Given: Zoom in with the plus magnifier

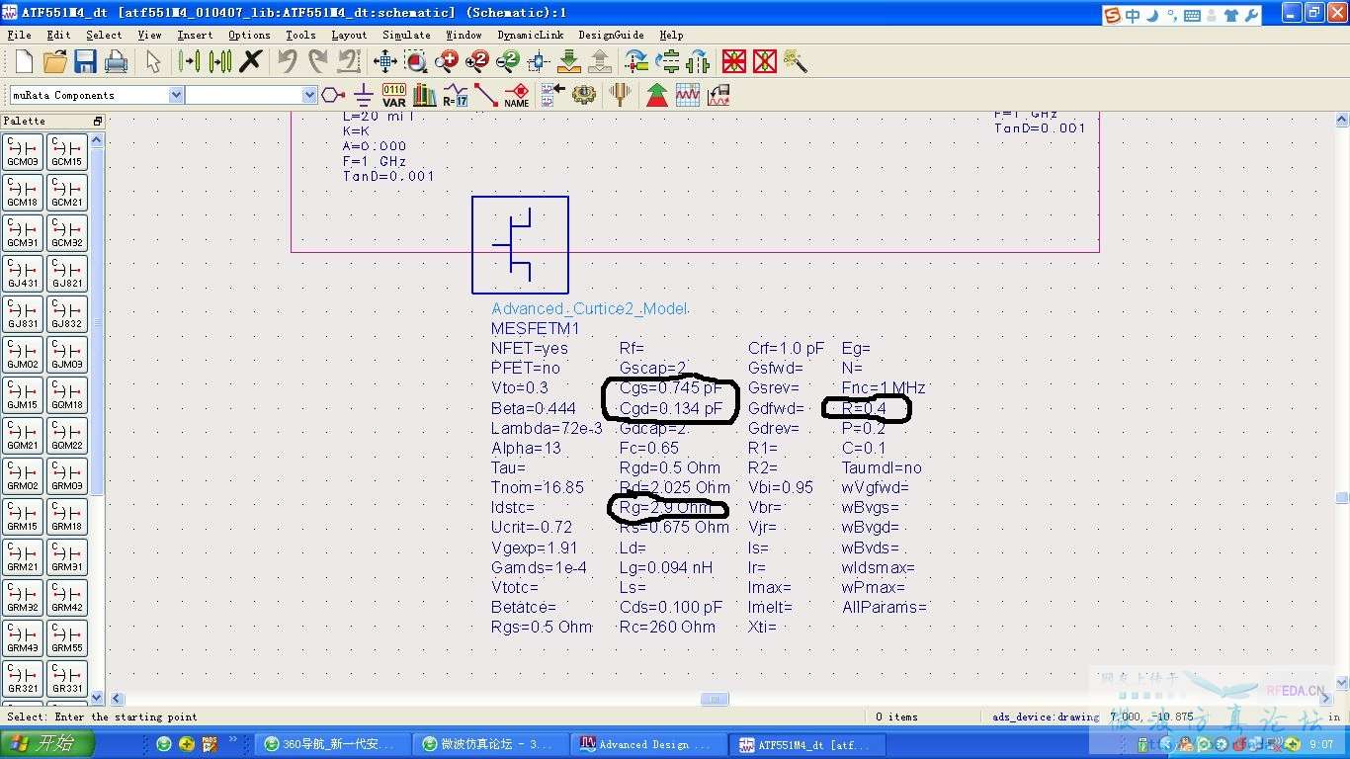Looking at the screenshot, I should [447, 62].
